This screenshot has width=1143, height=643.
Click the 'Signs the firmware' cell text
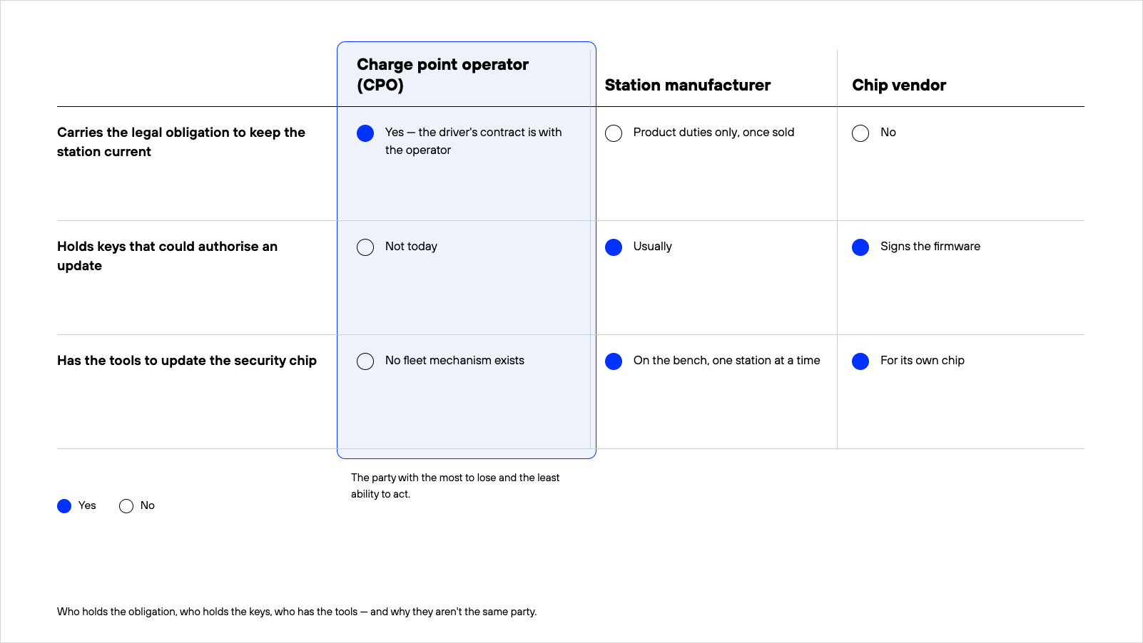930,247
